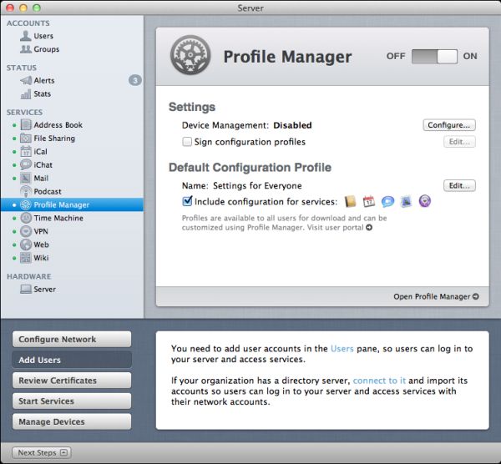Click the green macOS zoom window button
The width and height of the screenshot is (501, 464).
pos(37,8)
